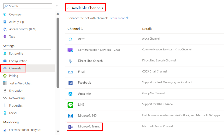
Task: Click 'O365 Email Channel' details text
Action: 155,71
